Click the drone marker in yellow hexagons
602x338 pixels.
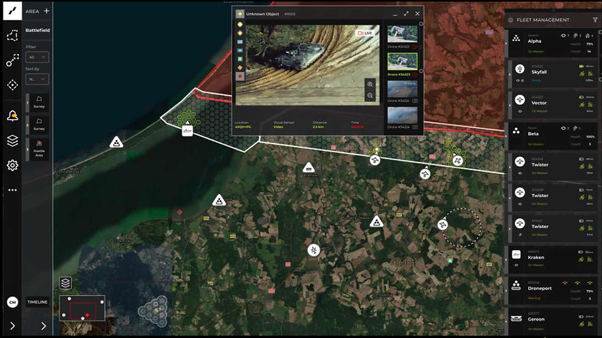pos(457,161)
